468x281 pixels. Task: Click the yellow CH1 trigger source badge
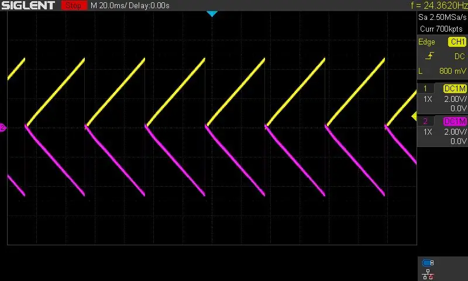point(457,42)
